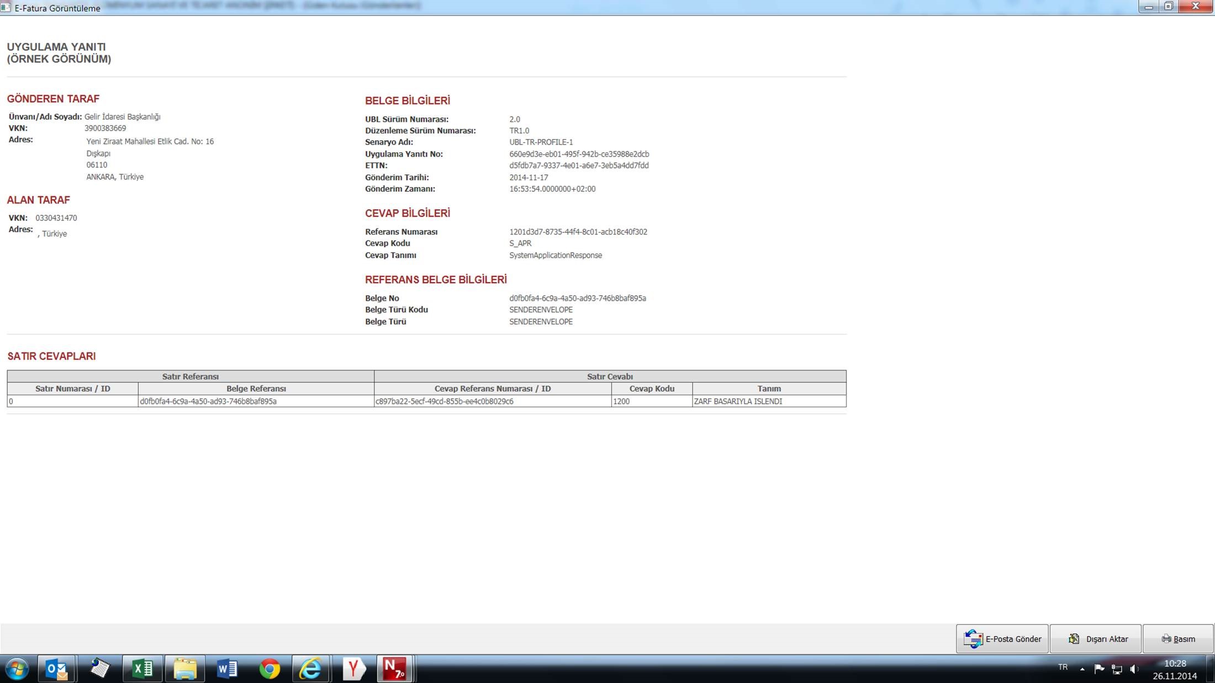This screenshot has height=683, width=1215.
Task: Click the Dışarı Aktar export button
Action: [1095, 639]
